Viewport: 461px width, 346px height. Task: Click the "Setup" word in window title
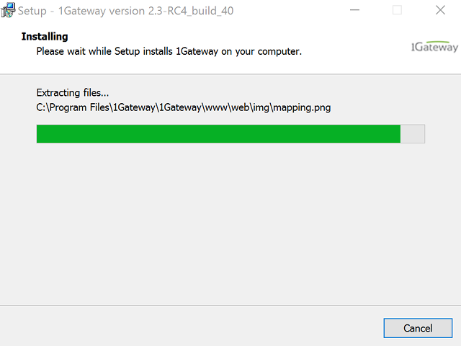click(x=32, y=11)
